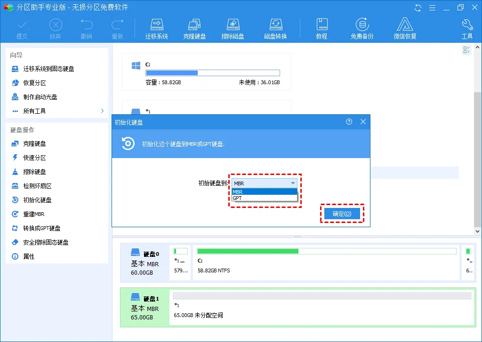Click the pane splitter handle above the disk map
Screen dimensions: 482x342
click(297, 237)
